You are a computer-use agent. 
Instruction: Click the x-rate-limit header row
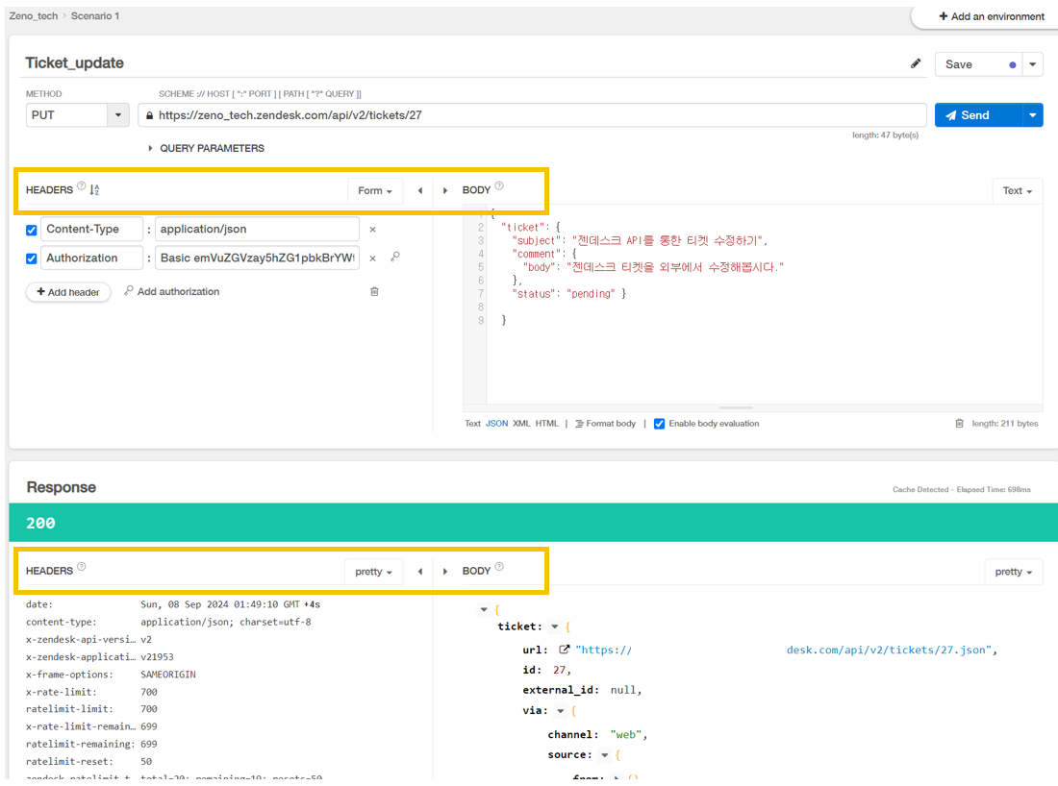91,692
